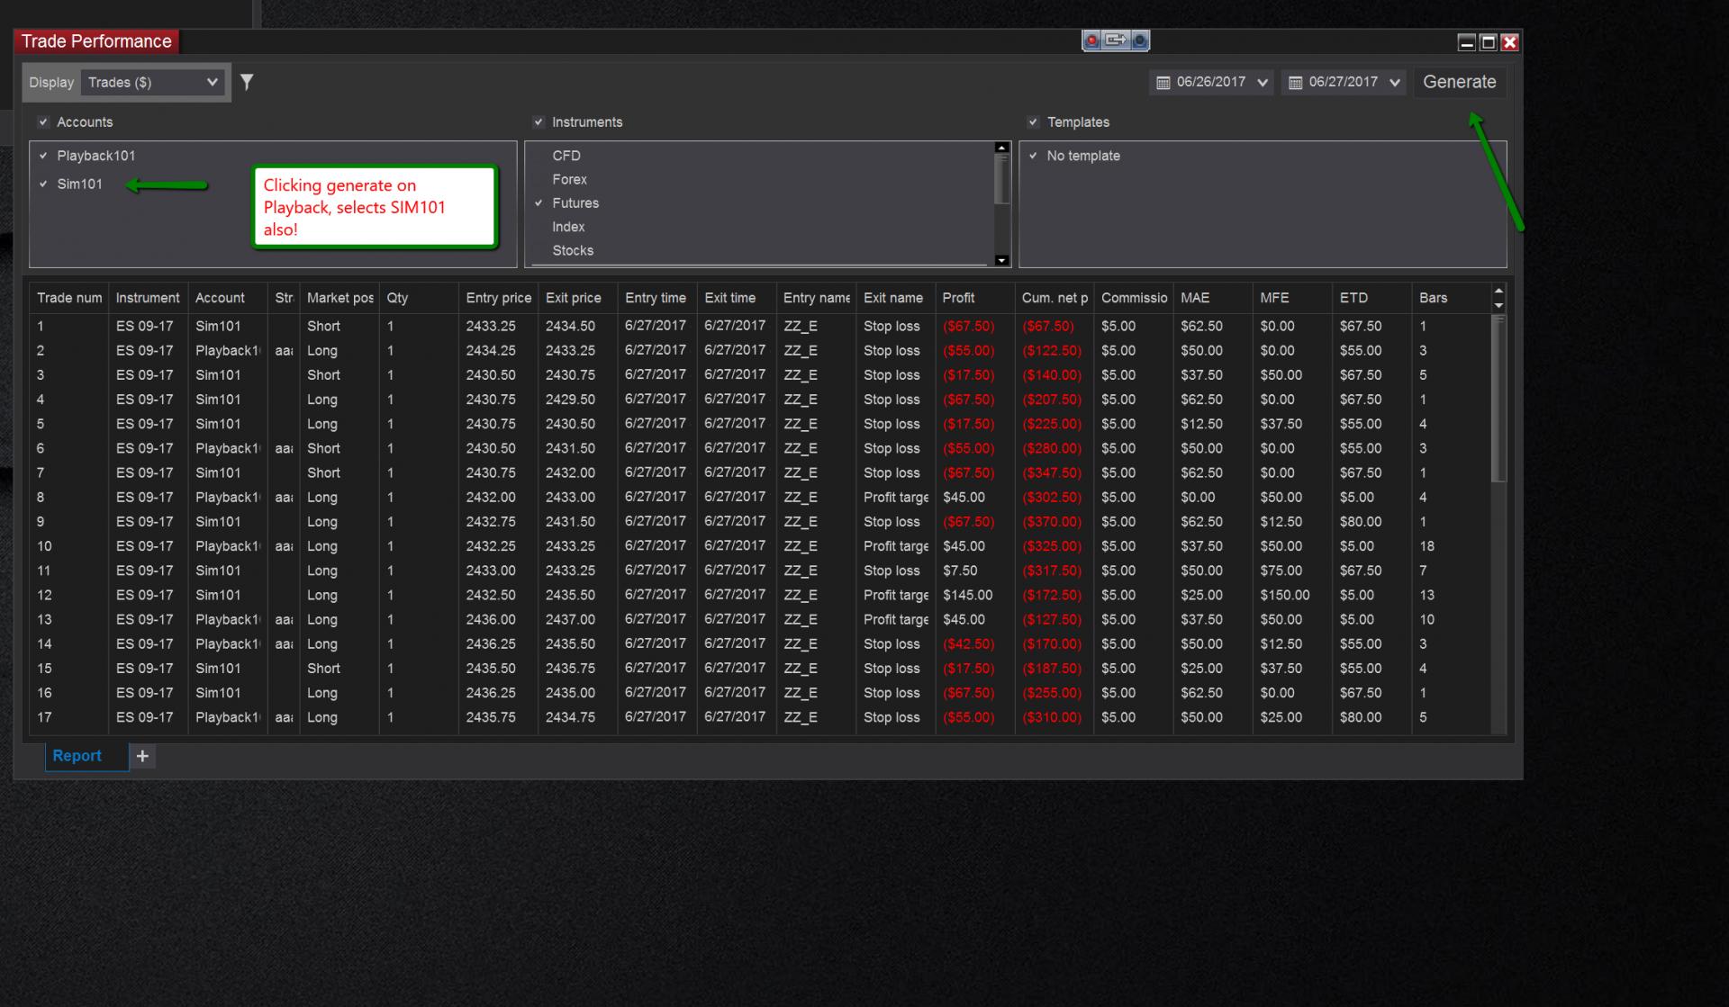Toggle the No template checkbox
1729x1007 pixels.
[1033, 156]
